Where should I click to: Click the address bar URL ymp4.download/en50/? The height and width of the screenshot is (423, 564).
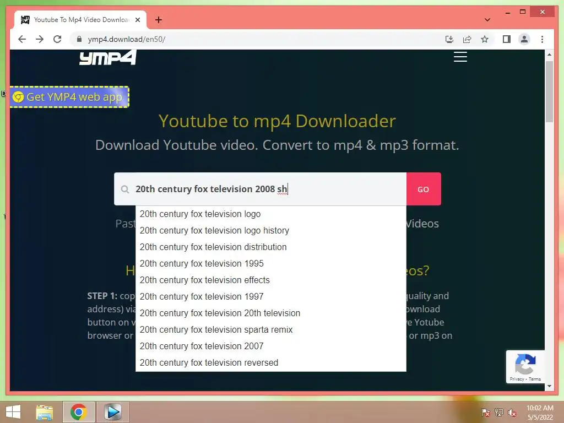pyautogui.click(x=126, y=39)
